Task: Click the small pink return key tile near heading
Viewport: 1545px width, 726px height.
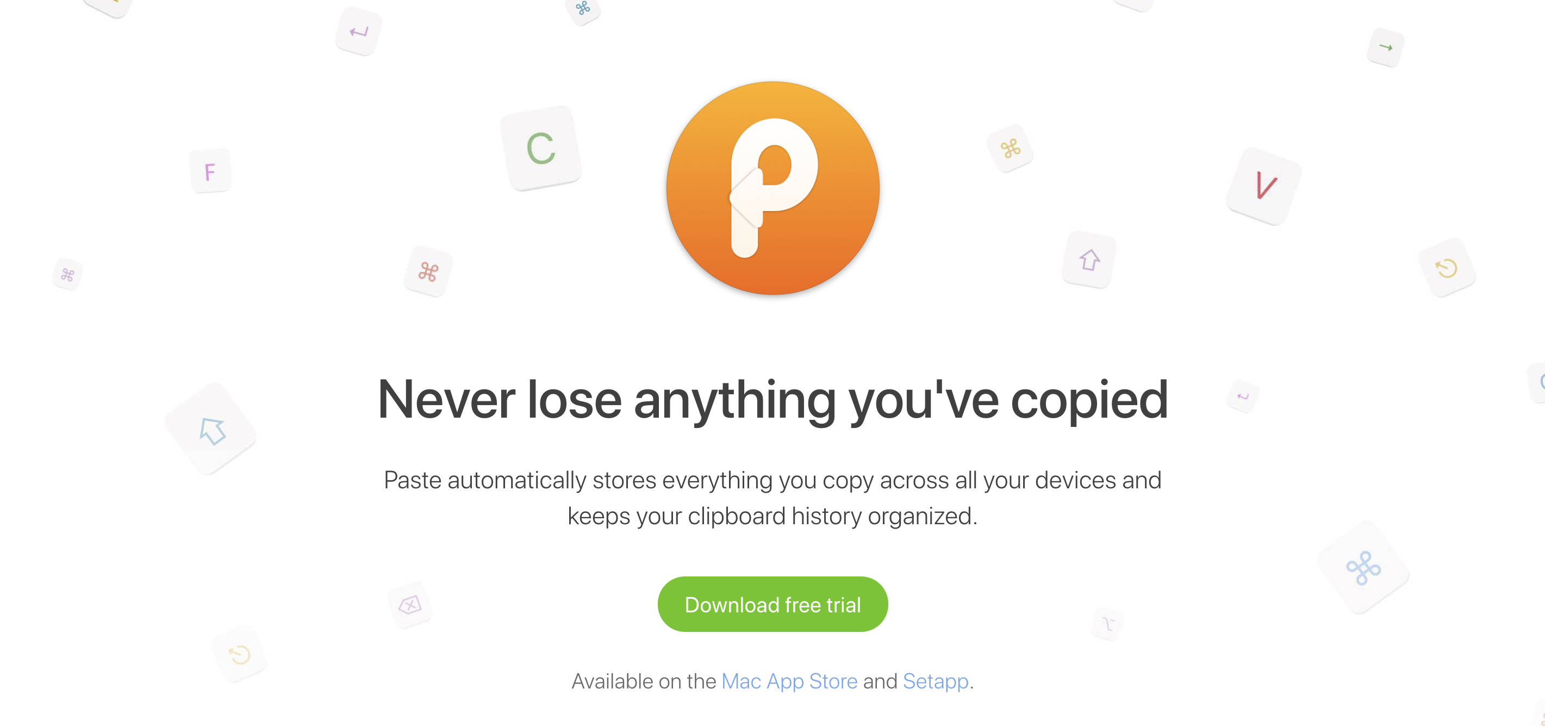Action: tap(1243, 396)
